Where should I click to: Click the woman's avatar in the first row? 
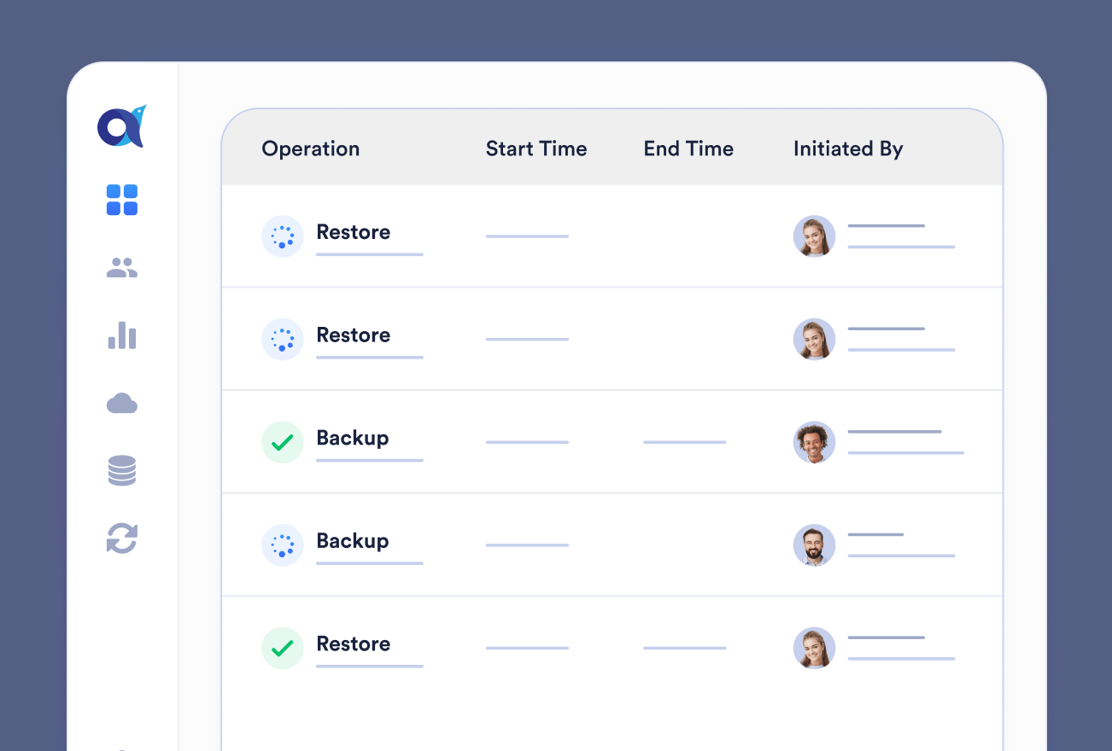point(814,236)
